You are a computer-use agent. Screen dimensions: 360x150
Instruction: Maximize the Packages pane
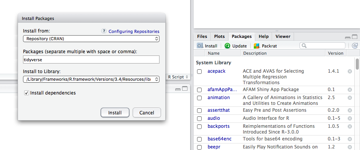tap(355, 37)
